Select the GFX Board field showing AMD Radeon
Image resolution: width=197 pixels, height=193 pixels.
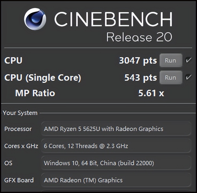tap(116, 180)
